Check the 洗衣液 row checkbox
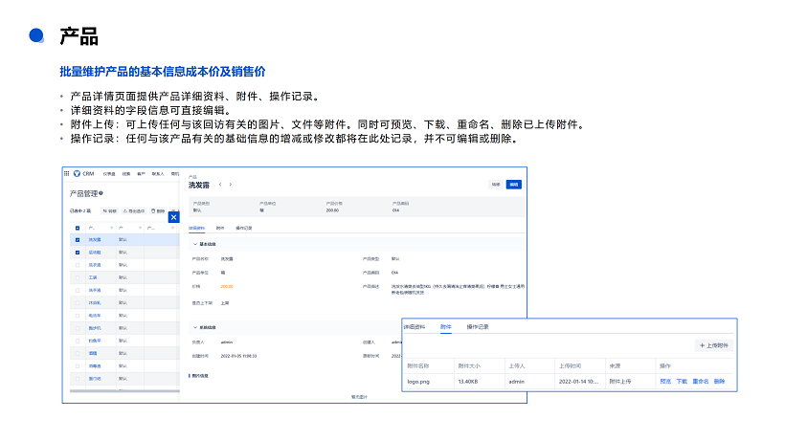The width and height of the screenshot is (785, 441). point(78,265)
